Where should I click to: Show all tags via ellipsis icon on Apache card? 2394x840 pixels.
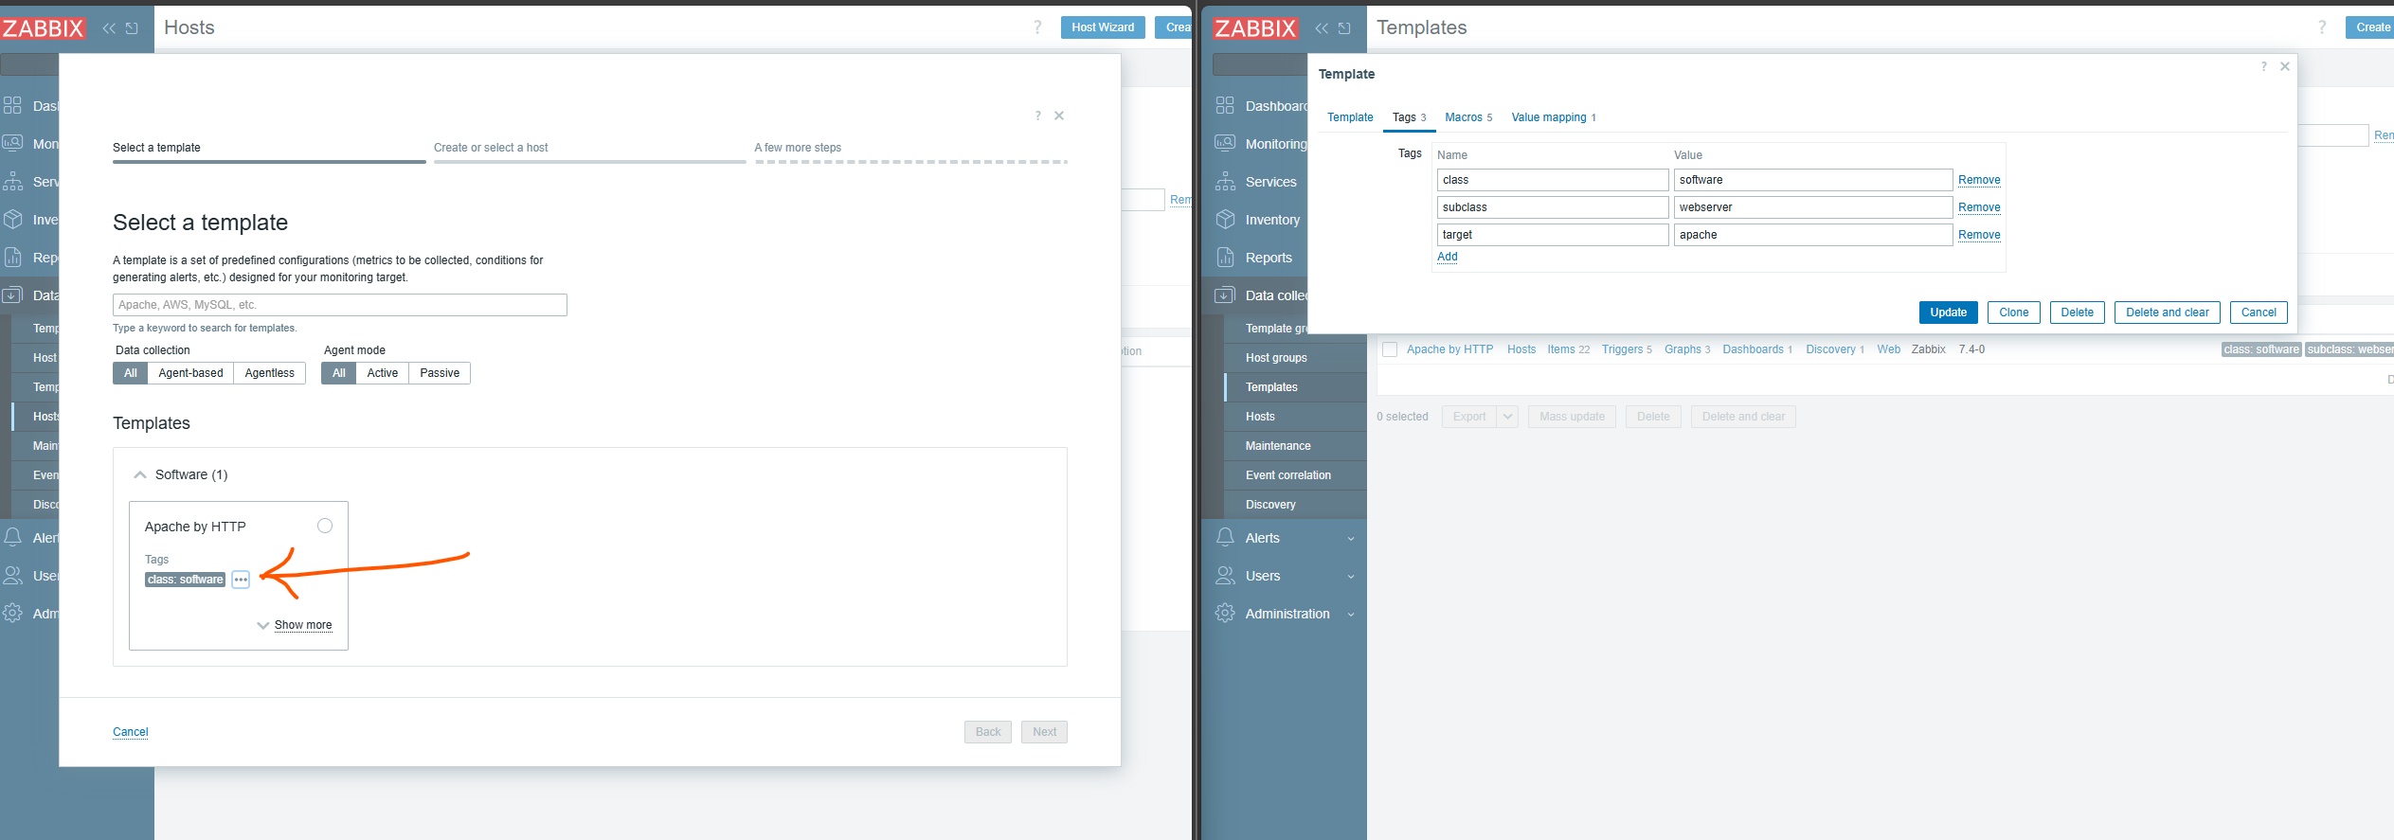pyautogui.click(x=241, y=580)
